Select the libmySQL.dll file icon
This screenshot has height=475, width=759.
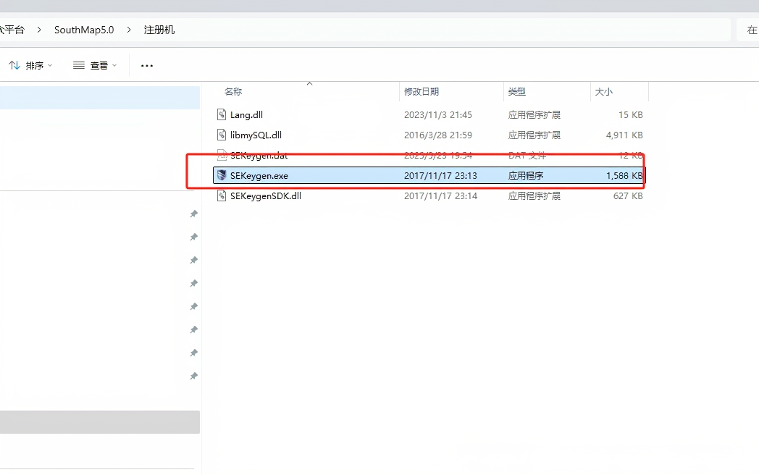coord(221,135)
